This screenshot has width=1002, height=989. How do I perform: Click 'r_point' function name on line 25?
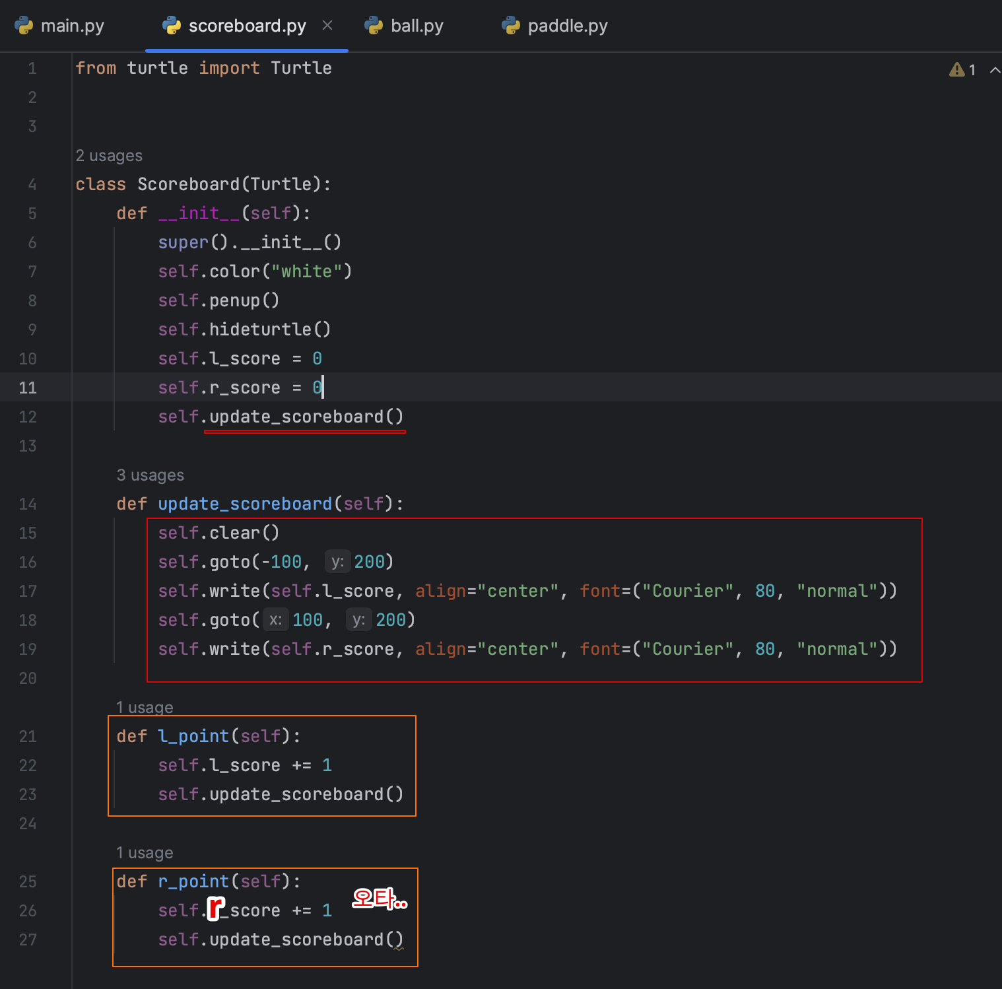193,881
